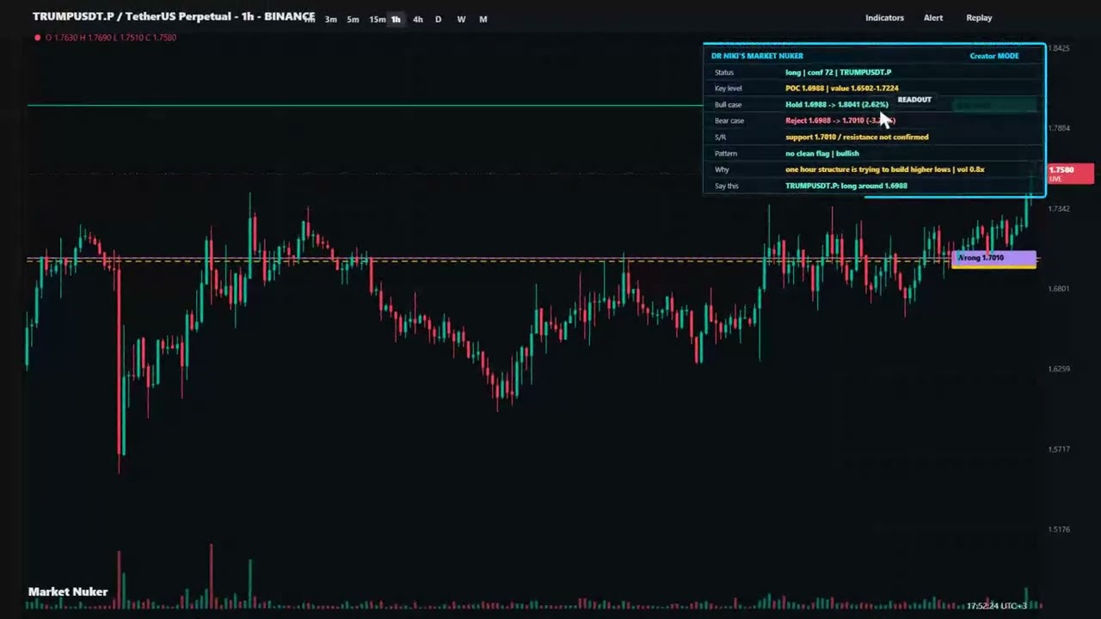The width and height of the screenshot is (1101, 619).
Task: Click Bull case 'Hold 1.6988' value
Action: (836, 104)
